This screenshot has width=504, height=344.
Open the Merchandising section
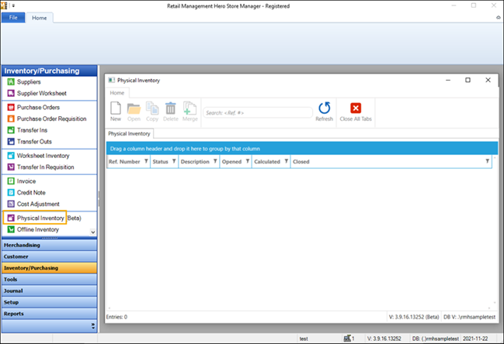[49, 246]
